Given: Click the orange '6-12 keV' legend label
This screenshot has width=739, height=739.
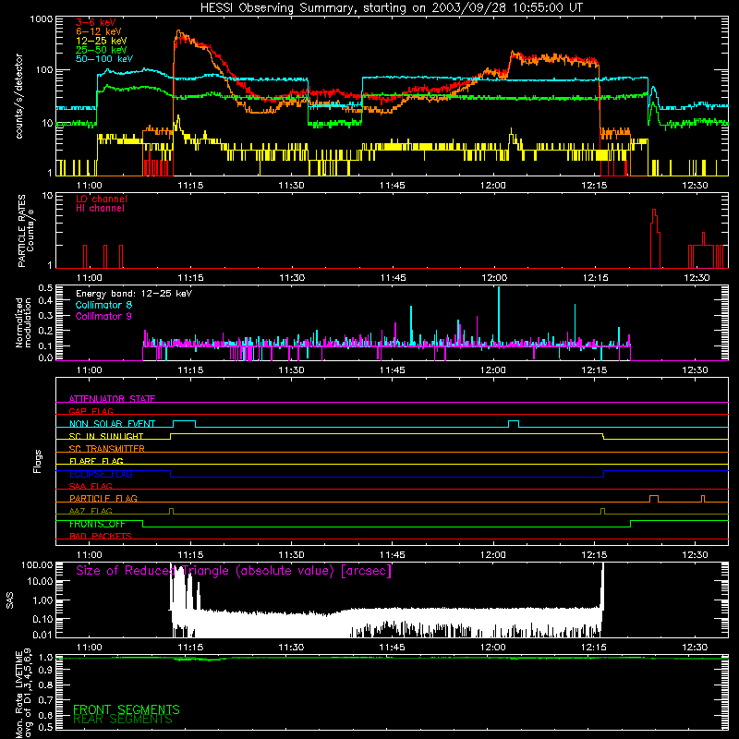Looking at the screenshot, I should click(x=99, y=31).
